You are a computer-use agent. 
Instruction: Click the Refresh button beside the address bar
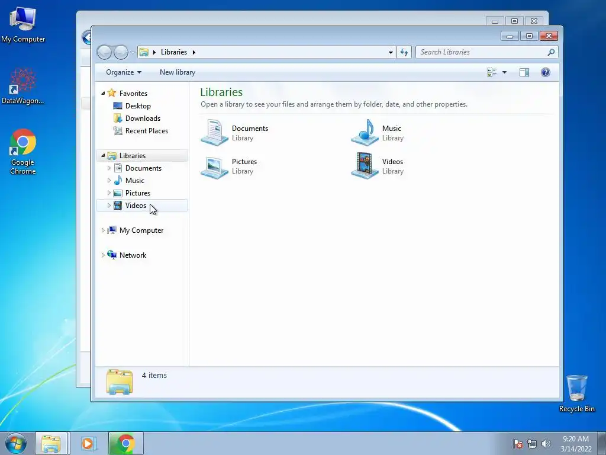pyautogui.click(x=404, y=52)
